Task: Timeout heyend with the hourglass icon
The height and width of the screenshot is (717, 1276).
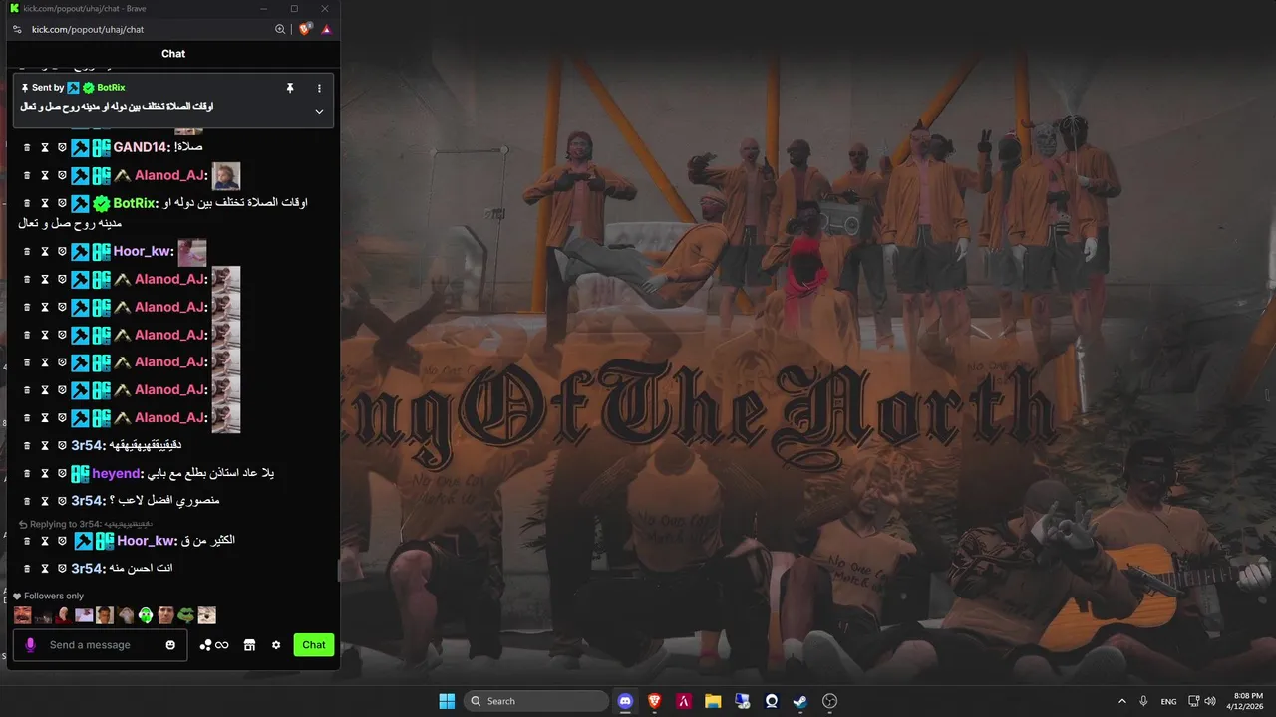Action: pos(45,473)
